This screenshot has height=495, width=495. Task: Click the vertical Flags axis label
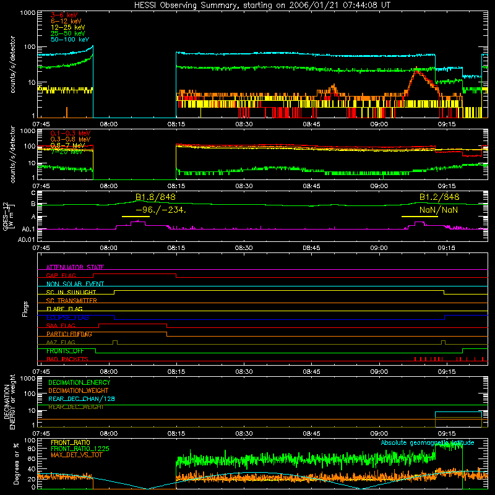click(x=25, y=309)
